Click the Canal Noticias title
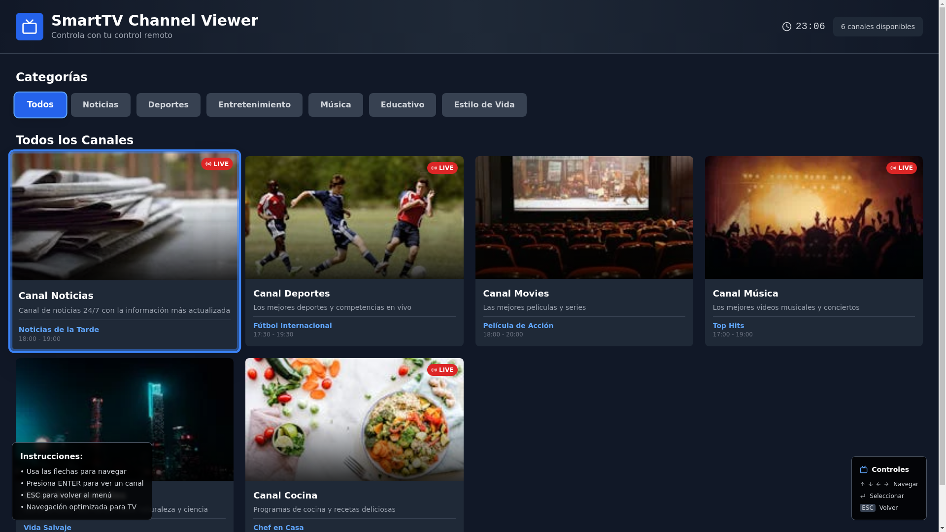The width and height of the screenshot is (946, 532). [56, 296]
